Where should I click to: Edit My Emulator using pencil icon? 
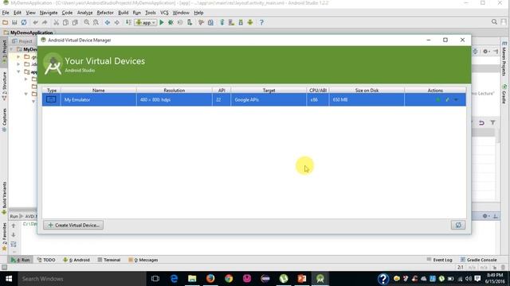(x=447, y=100)
